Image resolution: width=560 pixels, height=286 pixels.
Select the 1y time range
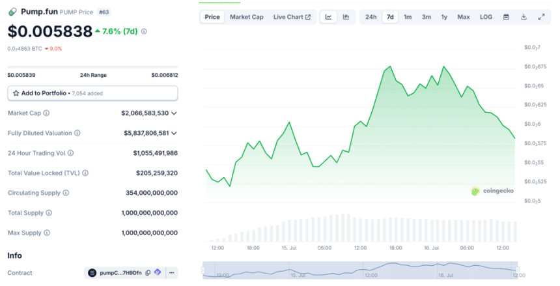444,17
